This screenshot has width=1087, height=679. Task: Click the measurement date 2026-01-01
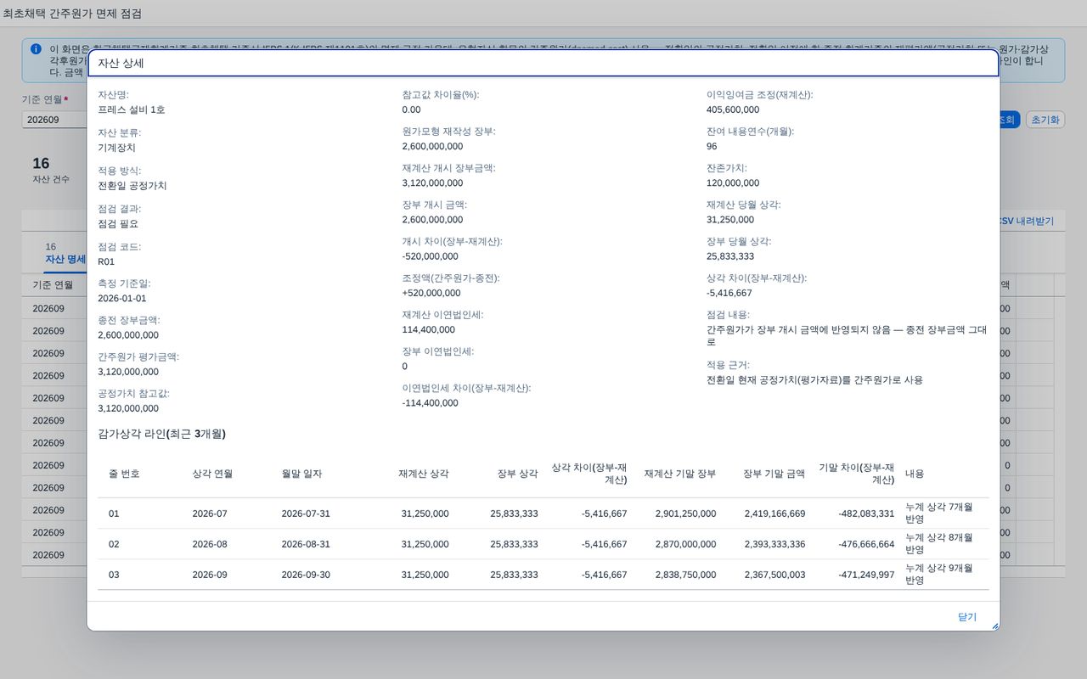tap(122, 298)
